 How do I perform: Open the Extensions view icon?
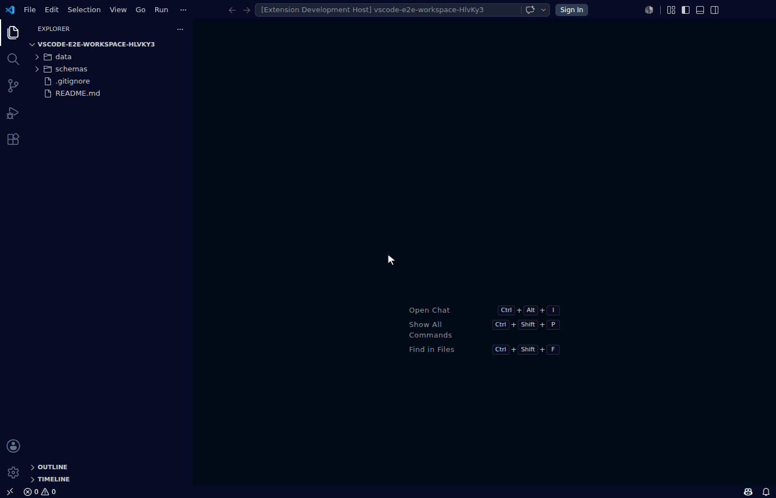pyautogui.click(x=13, y=139)
